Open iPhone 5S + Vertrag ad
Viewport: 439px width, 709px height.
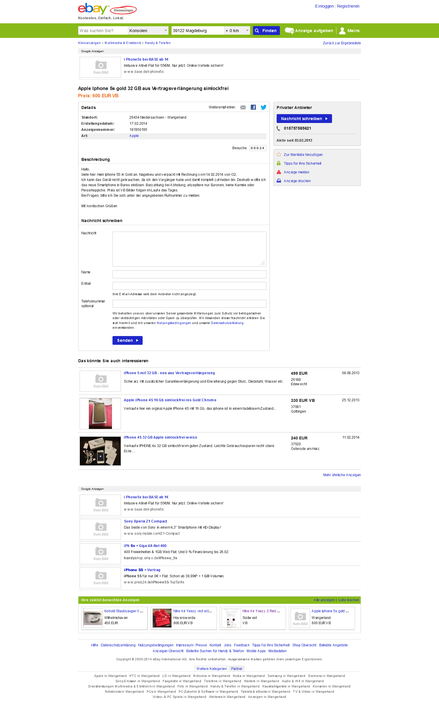(142, 570)
